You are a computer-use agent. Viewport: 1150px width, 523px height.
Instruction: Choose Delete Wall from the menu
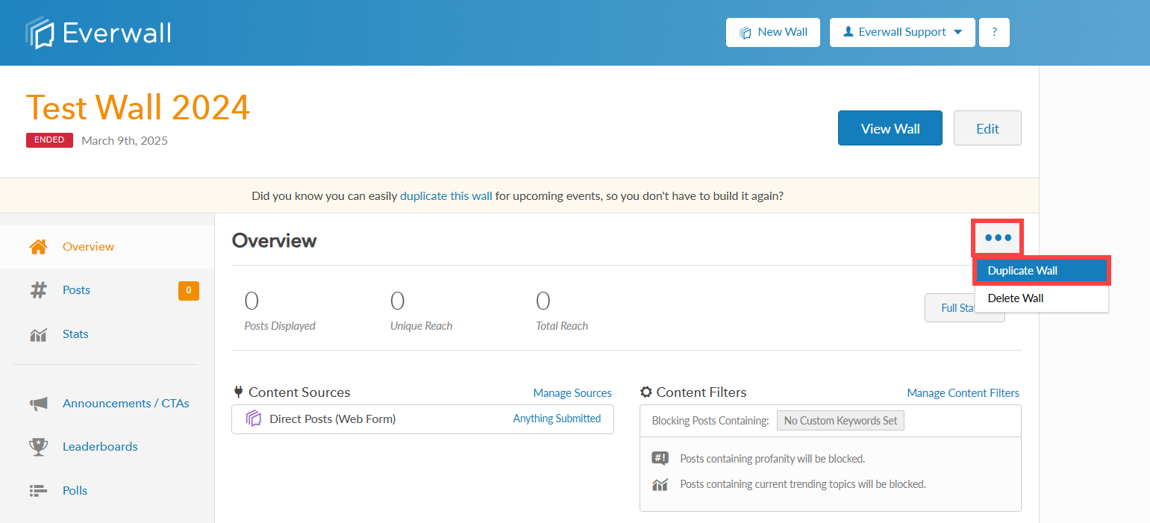1042,298
